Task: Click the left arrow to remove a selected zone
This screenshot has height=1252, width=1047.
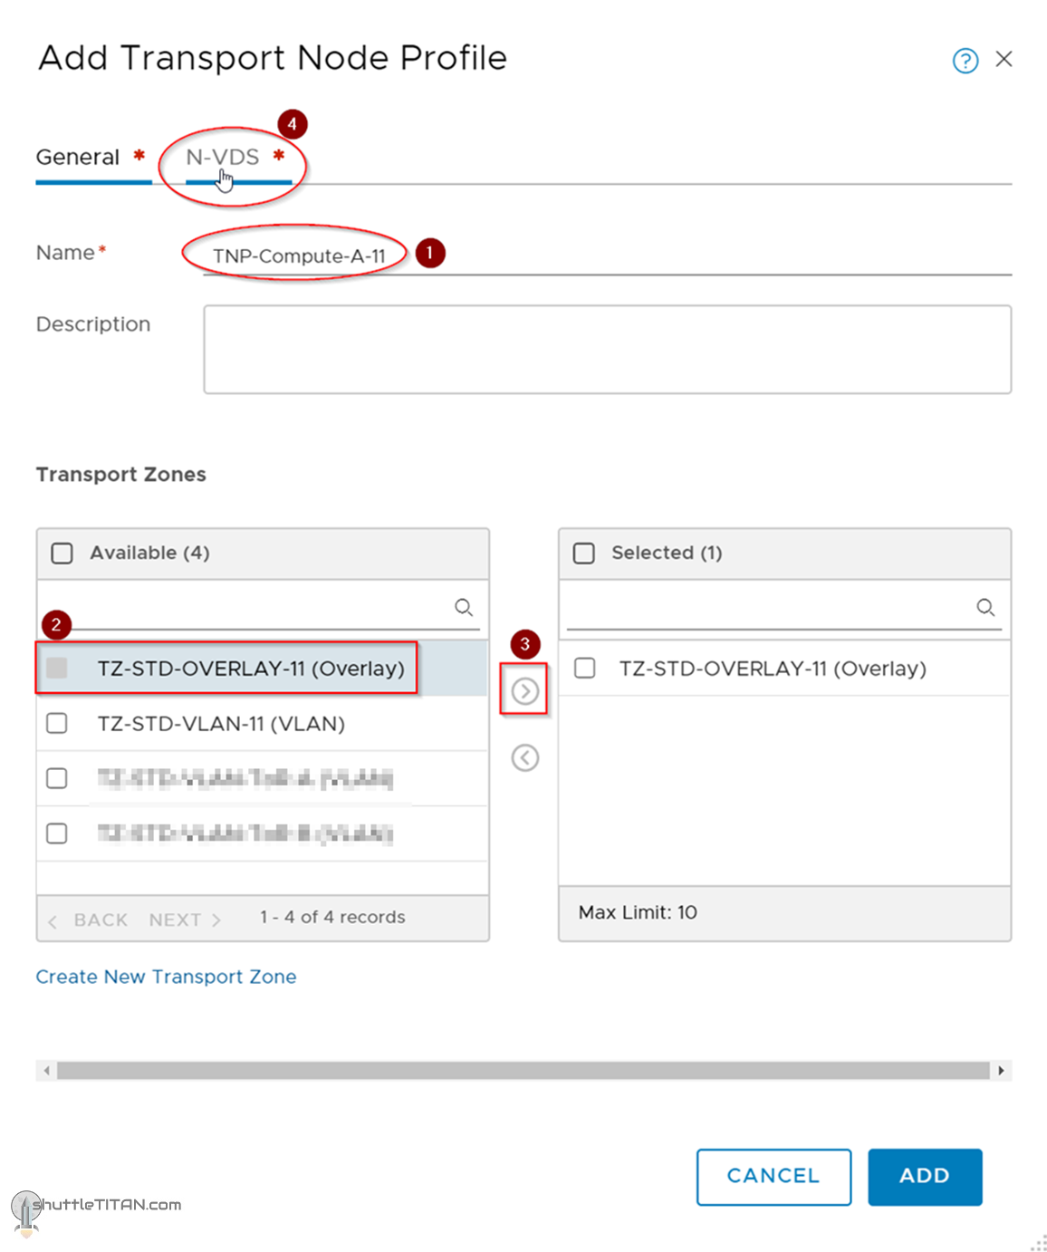Action: pos(524,757)
